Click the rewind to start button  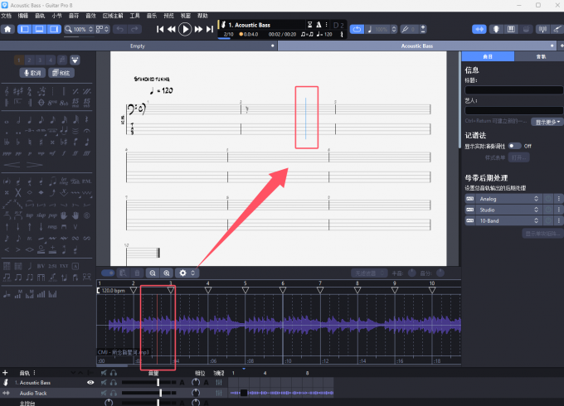(x=160, y=29)
